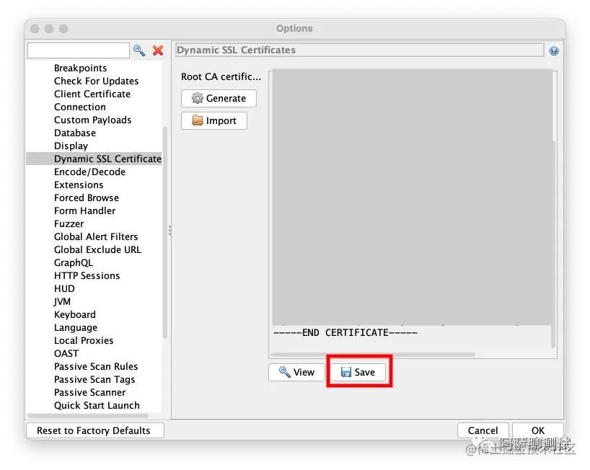Click the certificate text horizontal scrollbar
Viewport: 590px width, 470px height.
[x=372, y=355]
